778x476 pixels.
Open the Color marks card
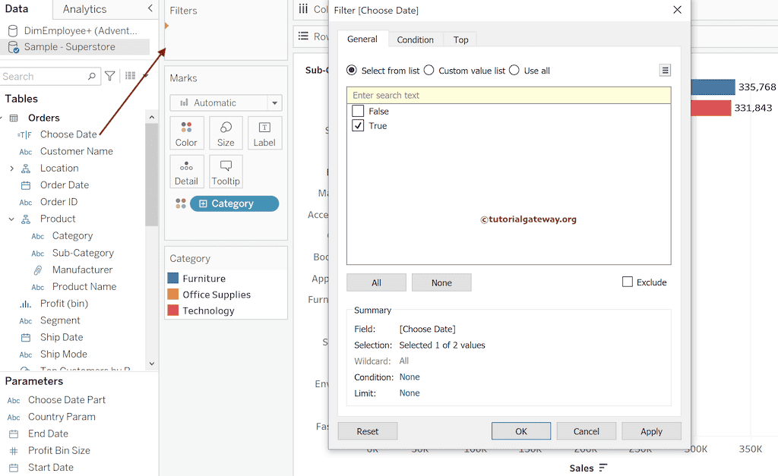point(186,134)
